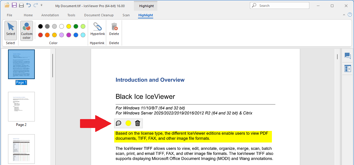Viewport: 354px width, 165px height.
Task: Click the Highlight contextual title tab
Action: coord(146,6)
